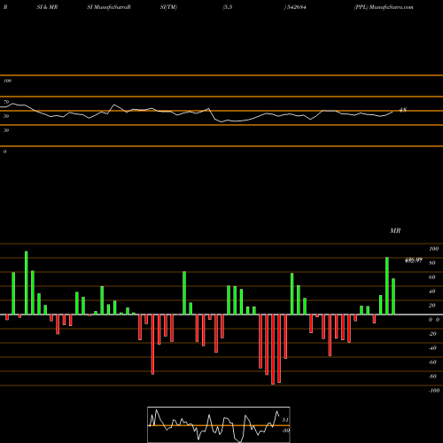Open the mini RSI chart thumbnail at bottom
The image size is (443, 443).
pos(219,424)
